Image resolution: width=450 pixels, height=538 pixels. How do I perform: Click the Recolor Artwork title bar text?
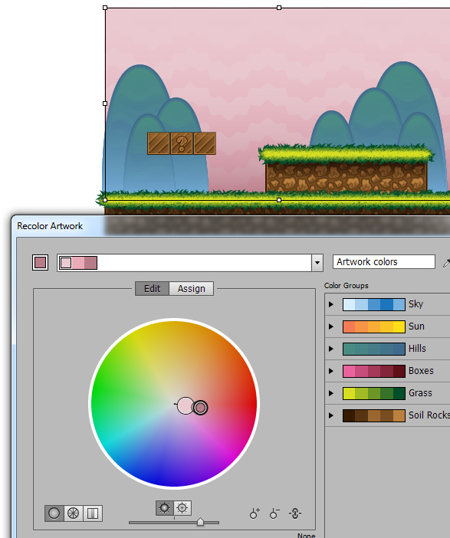[50, 226]
